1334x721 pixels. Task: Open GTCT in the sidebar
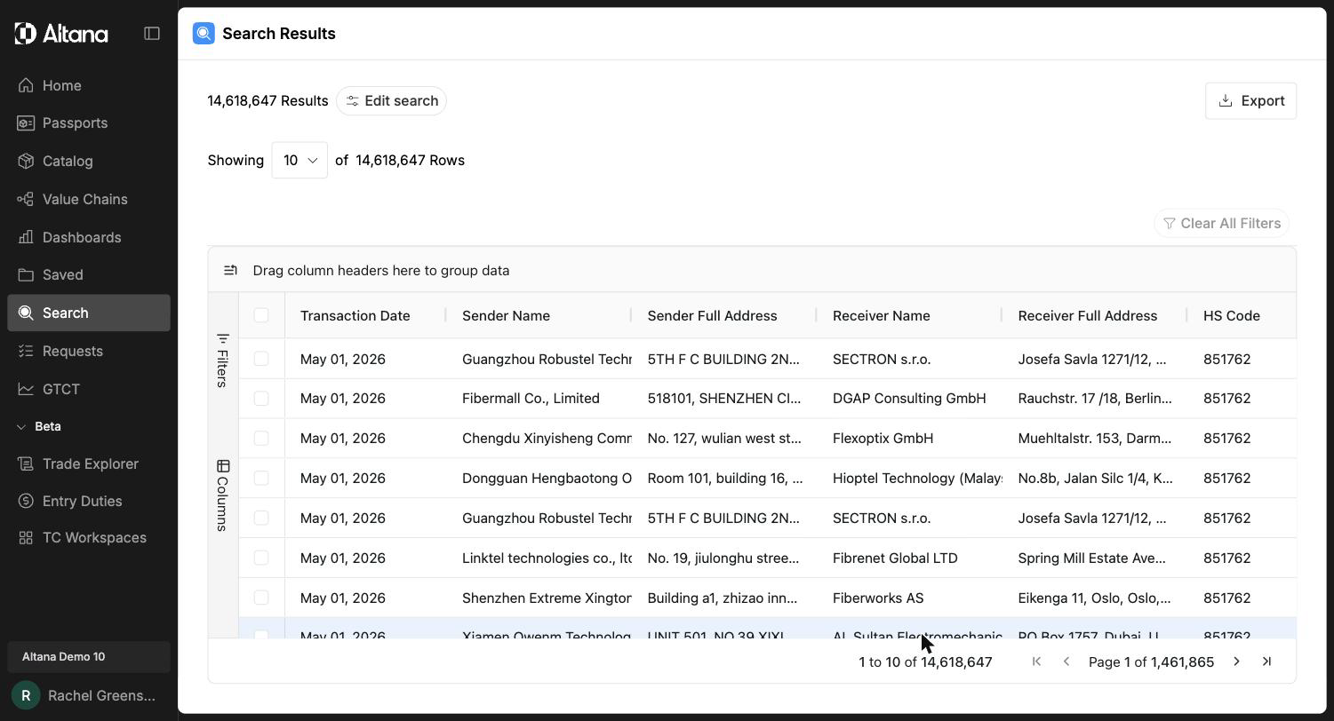tap(89, 389)
